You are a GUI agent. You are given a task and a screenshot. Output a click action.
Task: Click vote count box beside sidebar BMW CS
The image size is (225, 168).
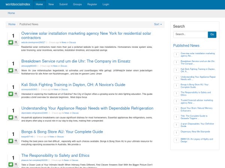click(176, 140)
